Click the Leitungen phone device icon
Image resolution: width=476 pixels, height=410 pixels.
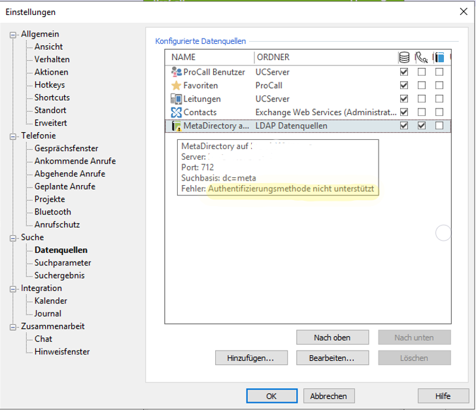pos(176,99)
